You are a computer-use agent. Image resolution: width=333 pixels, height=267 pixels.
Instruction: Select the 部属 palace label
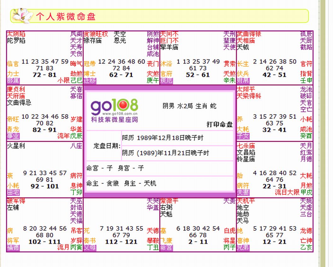13,81
